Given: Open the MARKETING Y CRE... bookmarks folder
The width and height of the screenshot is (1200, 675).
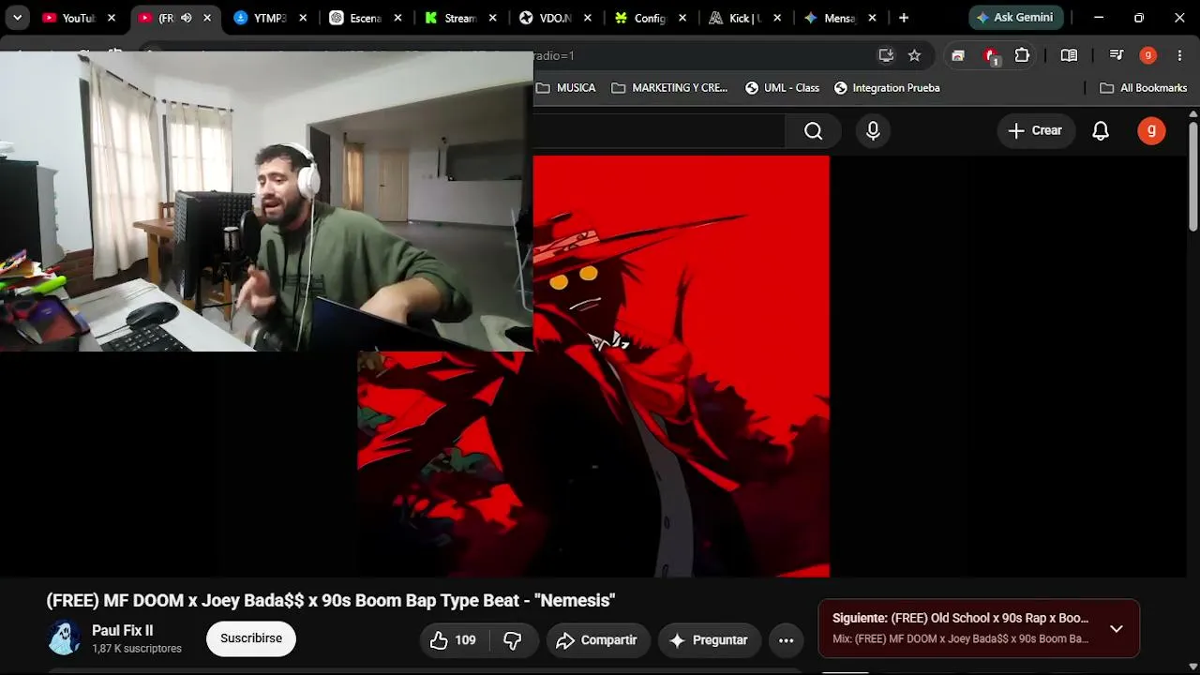Looking at the screenshot, I should click(x=669, y=88).
